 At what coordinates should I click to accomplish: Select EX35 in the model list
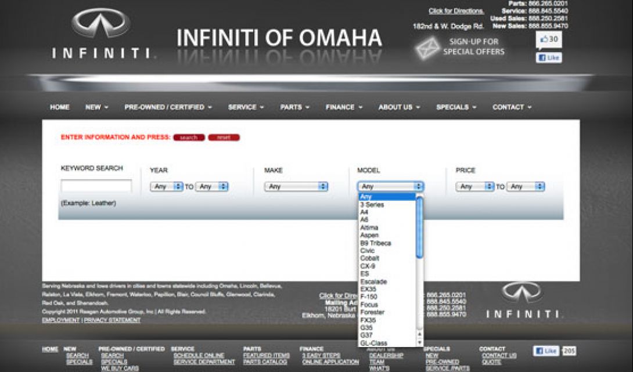(x=387, y=289)
